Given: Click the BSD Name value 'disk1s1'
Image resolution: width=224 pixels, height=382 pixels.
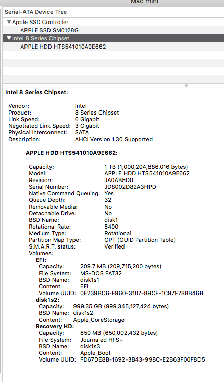Looking at the screenshot, I should 89,280.
